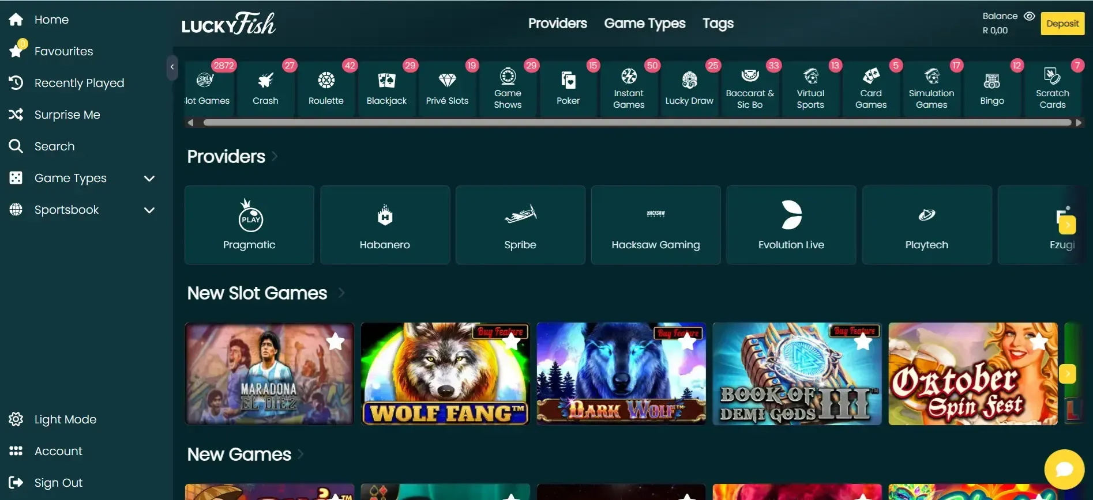The width and height of the screenshot is (1093, 500).
Task: Toggle balance visibility eye icon
Action: point(1029,16)
